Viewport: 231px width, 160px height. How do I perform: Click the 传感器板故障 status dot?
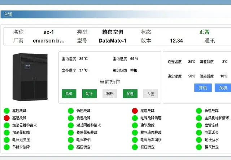point(71,133)
